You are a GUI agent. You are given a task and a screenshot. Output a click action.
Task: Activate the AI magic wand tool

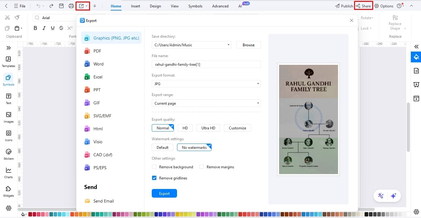coord(381,195)
